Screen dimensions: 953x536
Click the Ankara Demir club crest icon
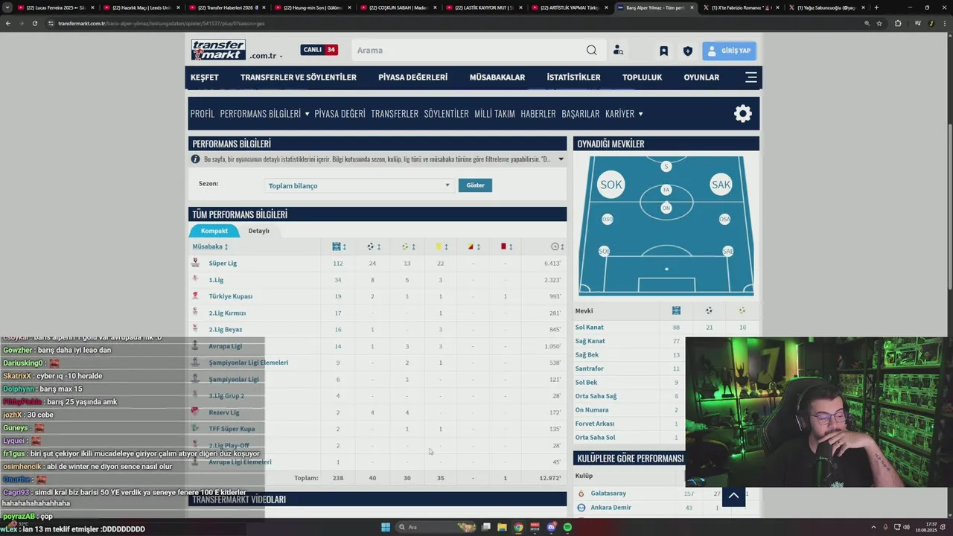coord(581,508)
